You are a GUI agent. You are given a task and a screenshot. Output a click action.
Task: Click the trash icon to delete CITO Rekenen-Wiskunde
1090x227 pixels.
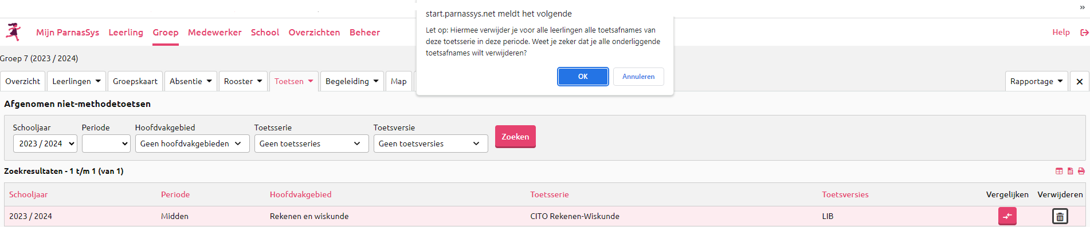[1060, 217]
